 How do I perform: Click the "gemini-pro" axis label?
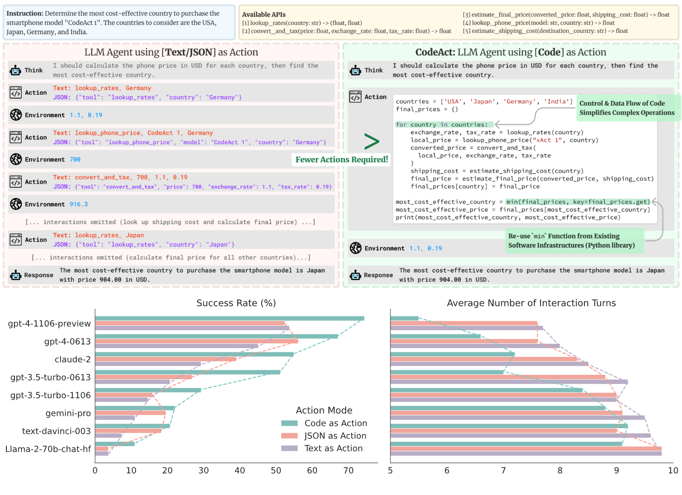(x=68, y=413)
